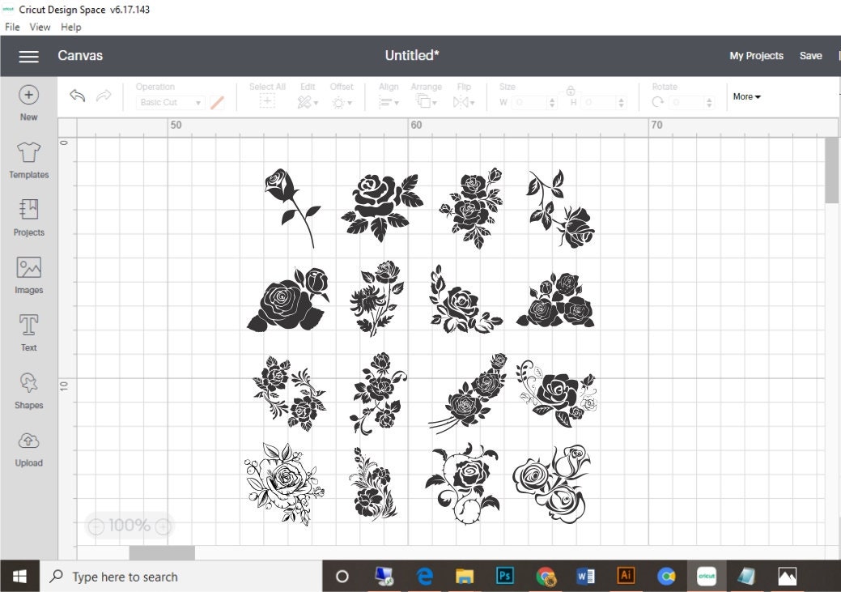This screenshot has width=841, height=592.
Task: Open the Help menu
Action: tap(70, 27)
